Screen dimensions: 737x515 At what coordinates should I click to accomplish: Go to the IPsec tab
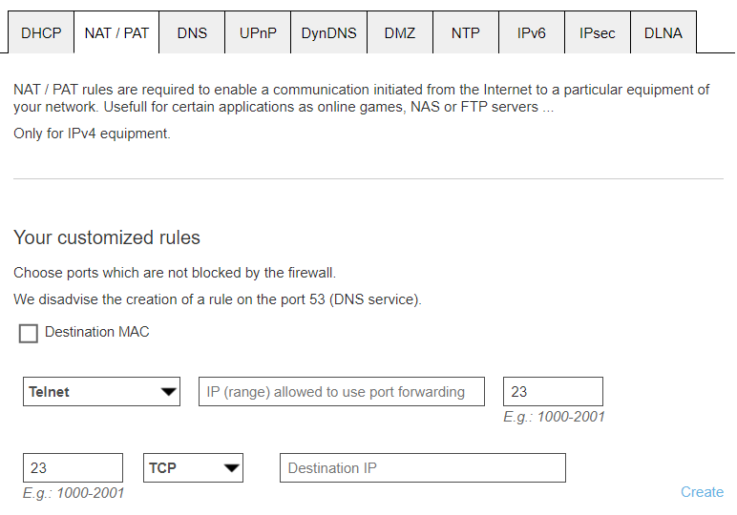pos(598,32)
